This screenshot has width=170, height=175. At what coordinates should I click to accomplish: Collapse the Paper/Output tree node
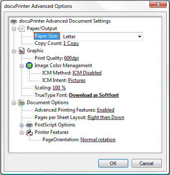point(14,29)
